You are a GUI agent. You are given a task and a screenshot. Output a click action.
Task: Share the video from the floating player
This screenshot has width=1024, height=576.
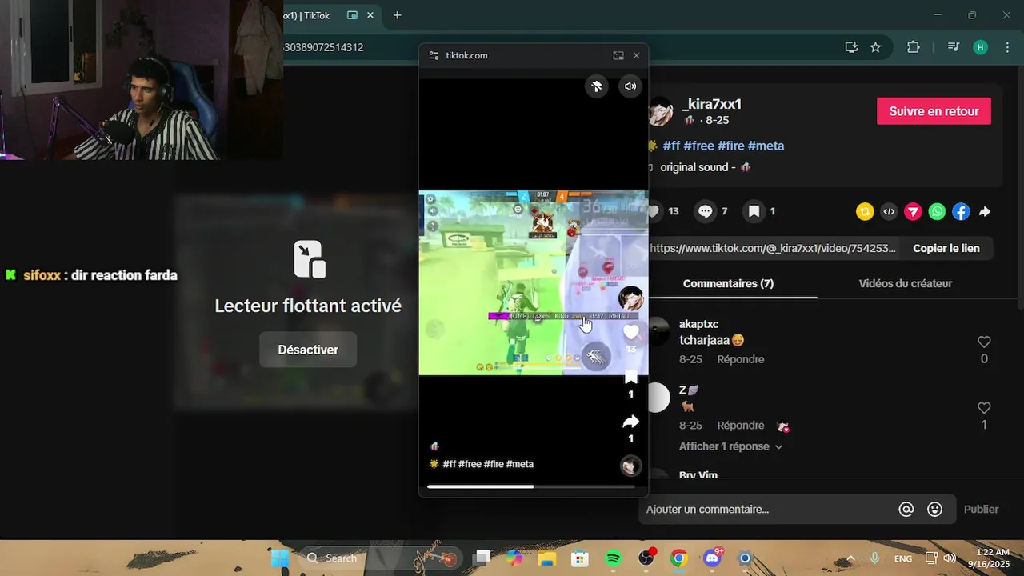(x=631, y=422)
